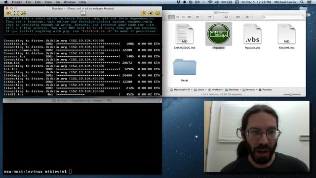This screenshot has width=316, height=178.
Task: Click the 'libX11.tcz' download line in Pipulate
Action: [x=82, y=94]
